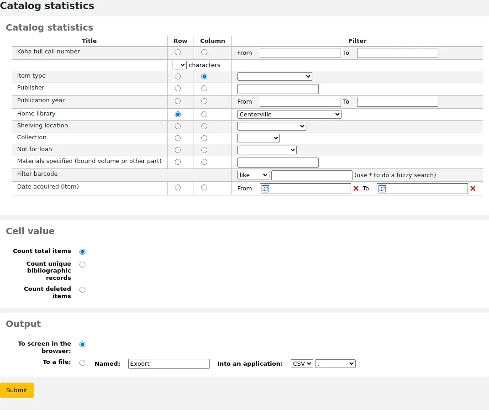The width and height of the screenshot is (489, 410).
Task: Select output To a file
Action: click(82, 363)
